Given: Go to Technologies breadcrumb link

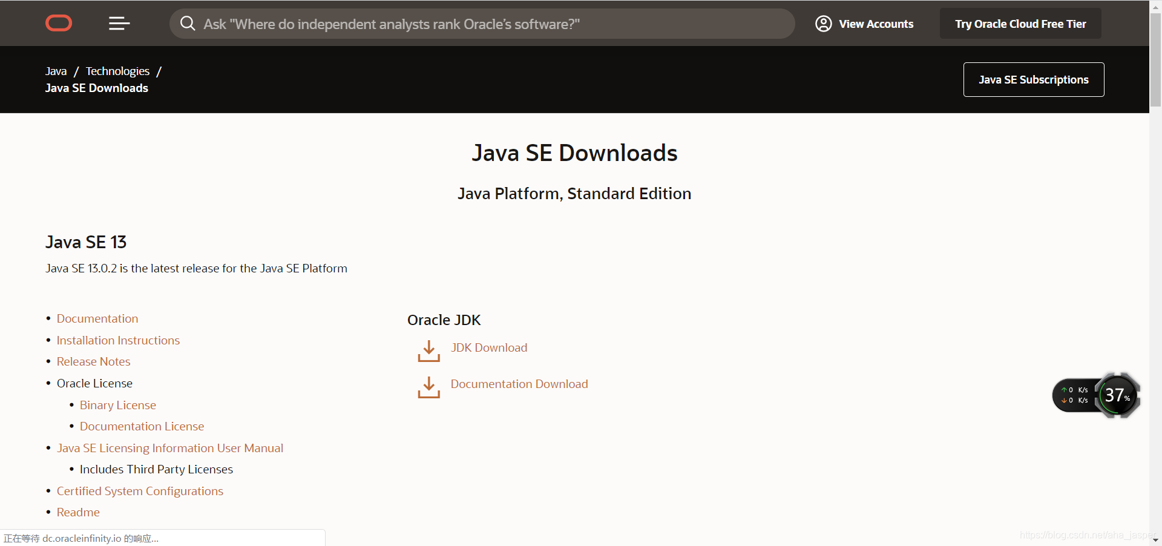Looking at the screenshot, I should coord(117,71).
